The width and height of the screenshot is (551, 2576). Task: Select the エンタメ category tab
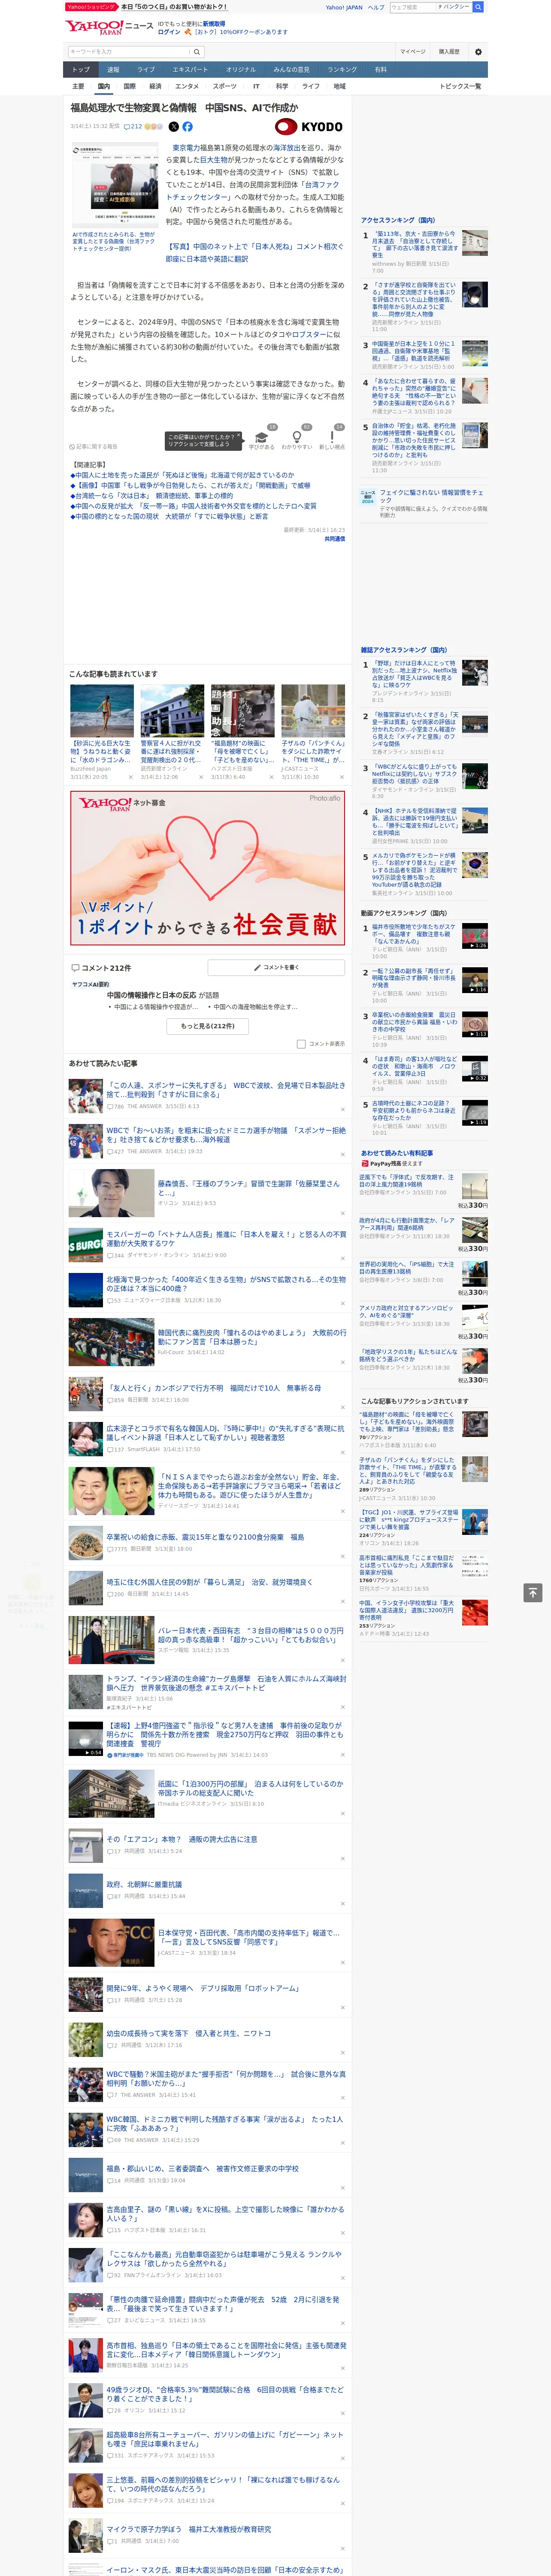(x=187, y=86)
